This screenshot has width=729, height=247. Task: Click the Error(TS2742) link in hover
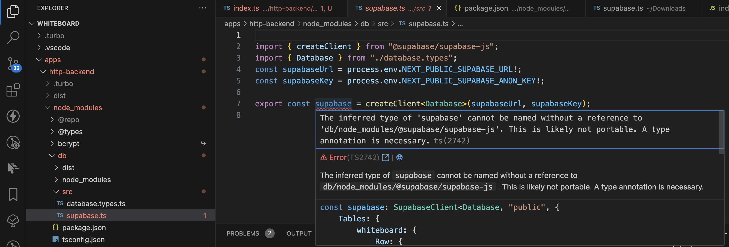tap(354, 157)
